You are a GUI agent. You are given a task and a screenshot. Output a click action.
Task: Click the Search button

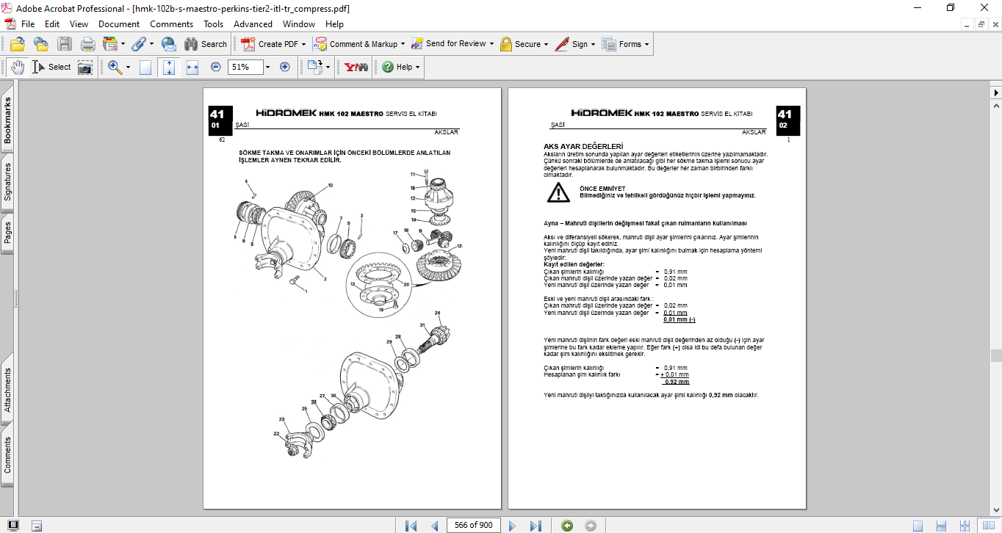click(206, 44)
